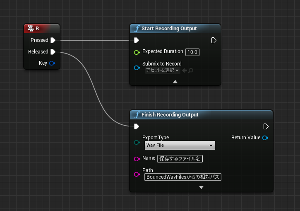Collapse Start Recording Output advanced pins arrow
This screenshot has width=300, height=211.
pyautogui.click(x=175, y=82)
